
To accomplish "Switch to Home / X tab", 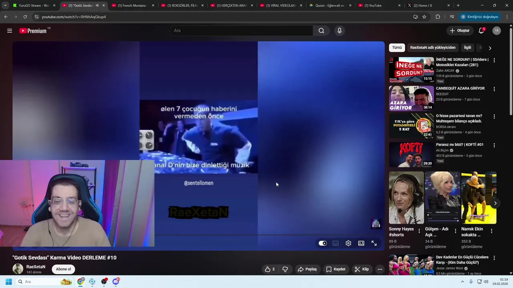I will 428,6.
